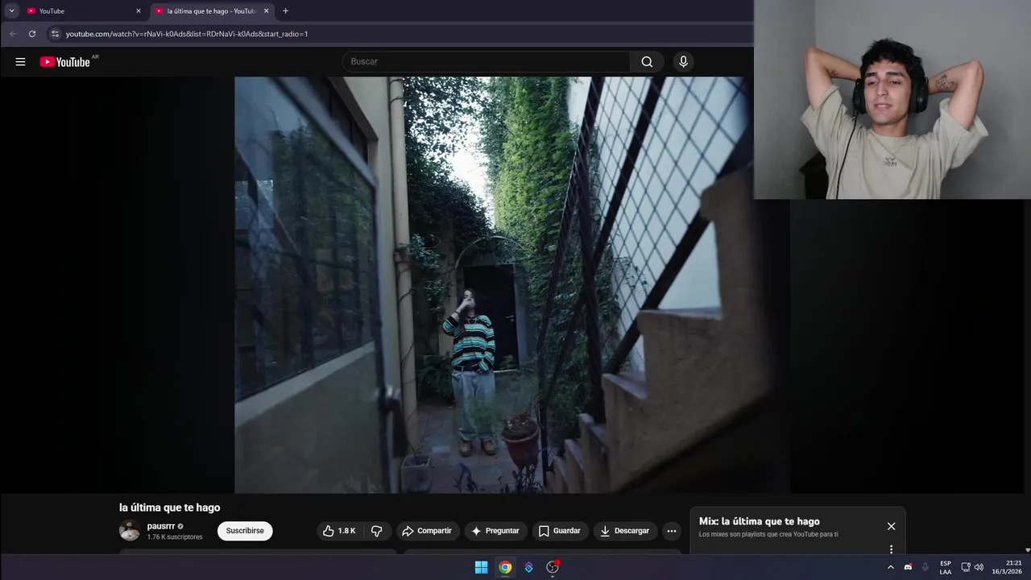Run search with magnifying glass button
The height and width of the screenshot is (580, 1031).
[647, 61]
